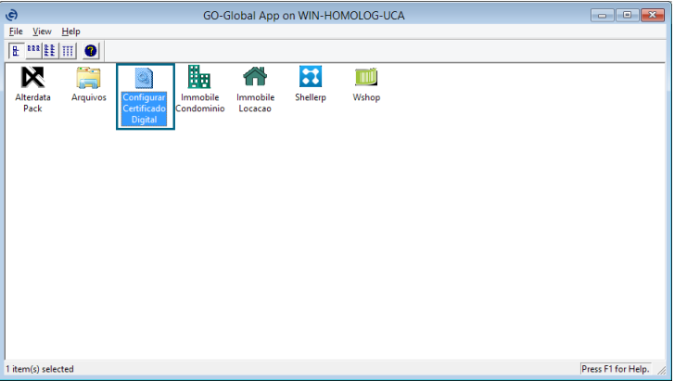
Task: Minimize the GO-Global App window
Action: coord(603,15)
